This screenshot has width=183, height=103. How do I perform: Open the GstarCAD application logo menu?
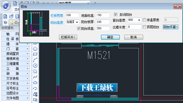[6, 5]
